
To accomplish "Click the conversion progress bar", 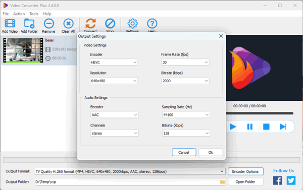I will pos(151,160).
